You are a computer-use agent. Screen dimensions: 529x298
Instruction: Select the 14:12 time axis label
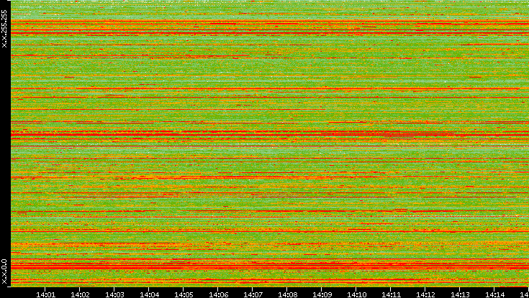point(425,294)
